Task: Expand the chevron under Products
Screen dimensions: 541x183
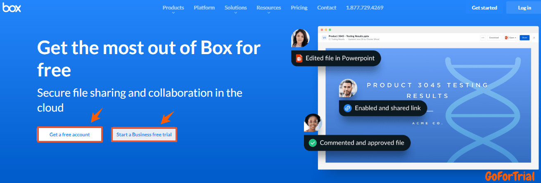Action: [173, 13]
